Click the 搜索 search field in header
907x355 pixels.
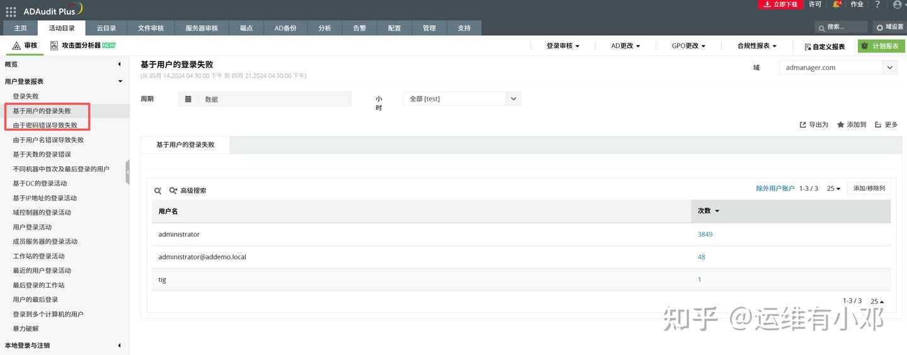[x=841, y=27]
